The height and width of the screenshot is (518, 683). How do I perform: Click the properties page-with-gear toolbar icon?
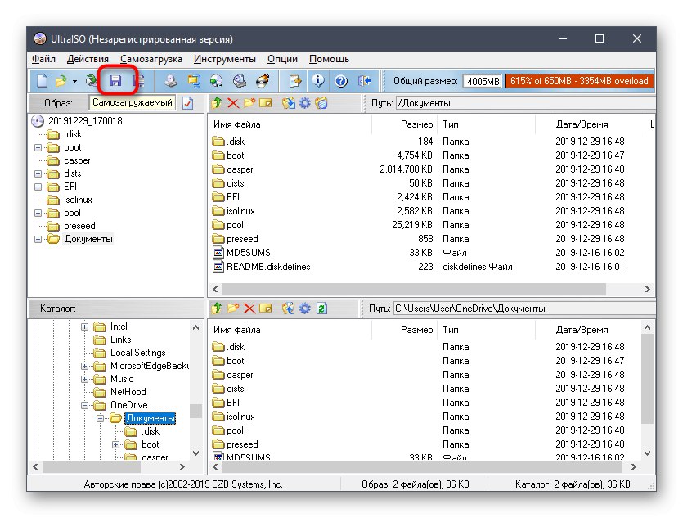click(295, 81)
